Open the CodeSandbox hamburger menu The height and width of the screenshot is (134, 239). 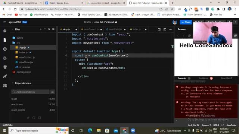coord(4,22)
